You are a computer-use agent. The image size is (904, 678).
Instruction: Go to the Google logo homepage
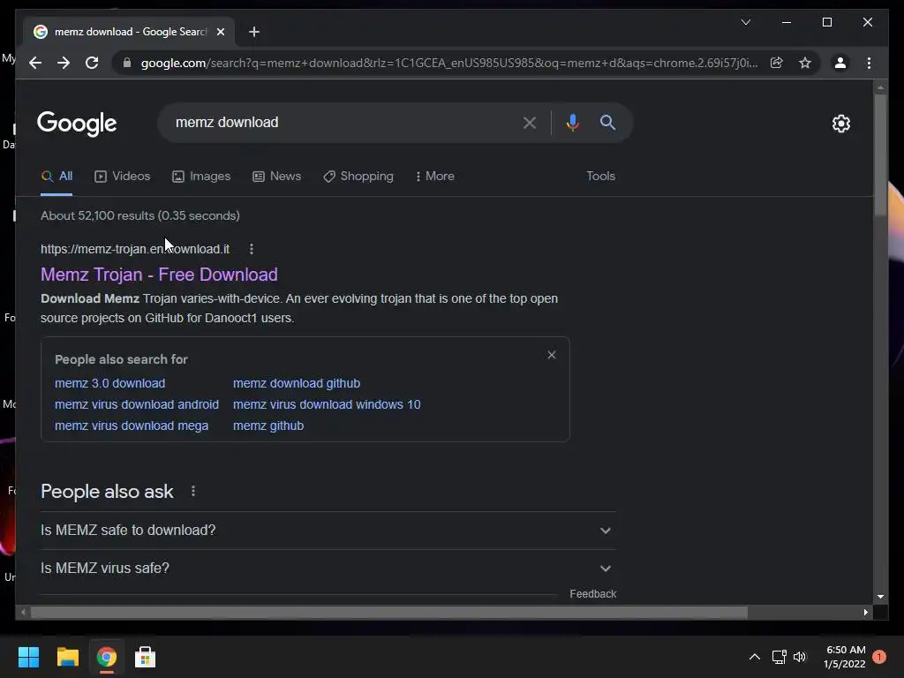click(x=77, y=123)
